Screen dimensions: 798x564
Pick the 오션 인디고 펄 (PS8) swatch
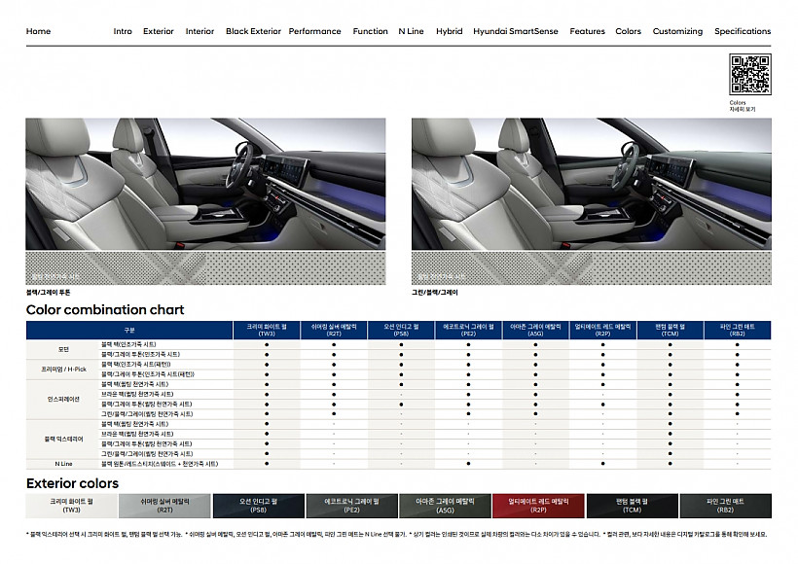click(x=259, y=506)
